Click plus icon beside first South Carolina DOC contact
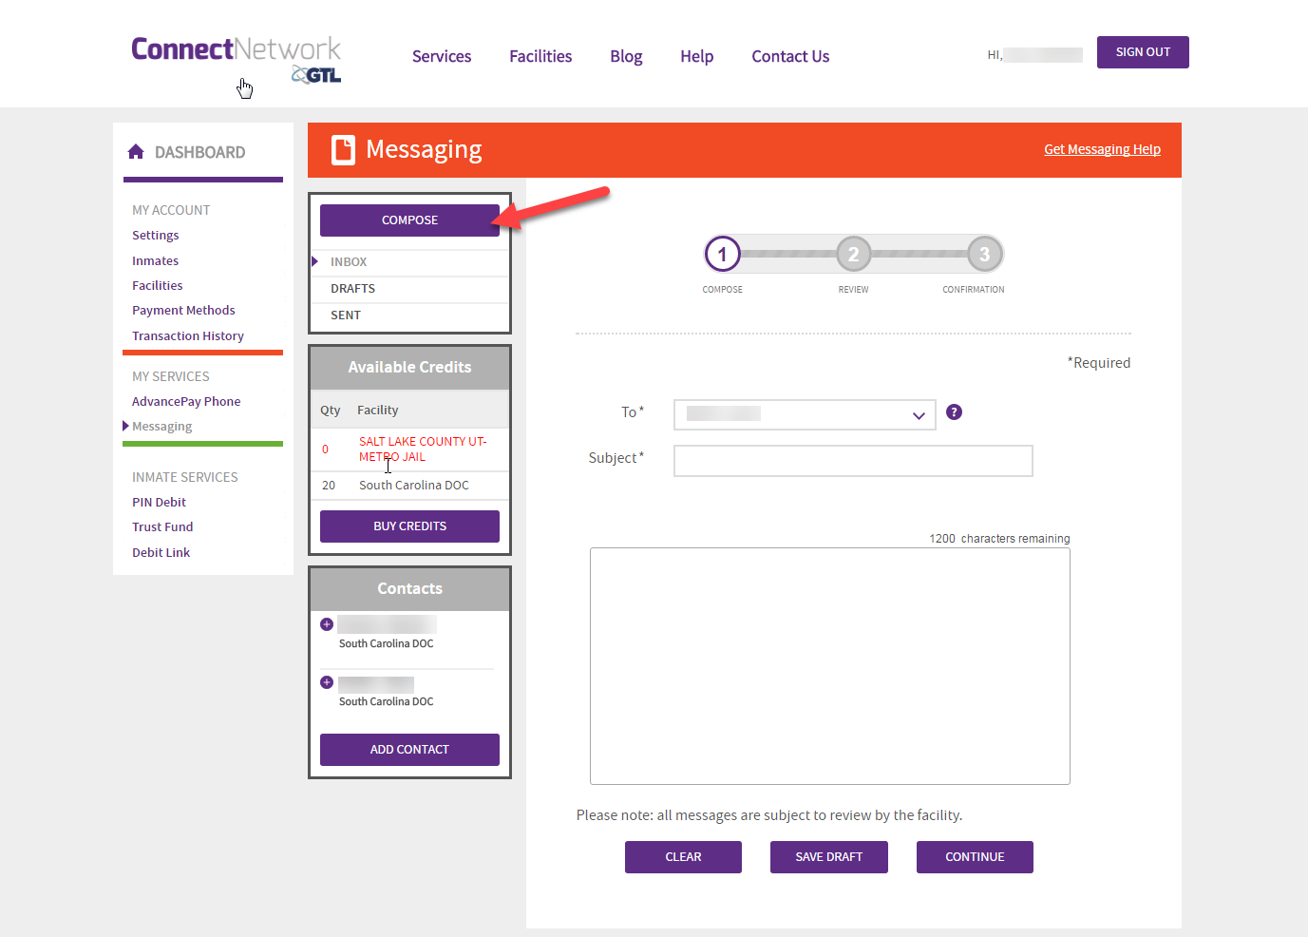 [327, 624]
